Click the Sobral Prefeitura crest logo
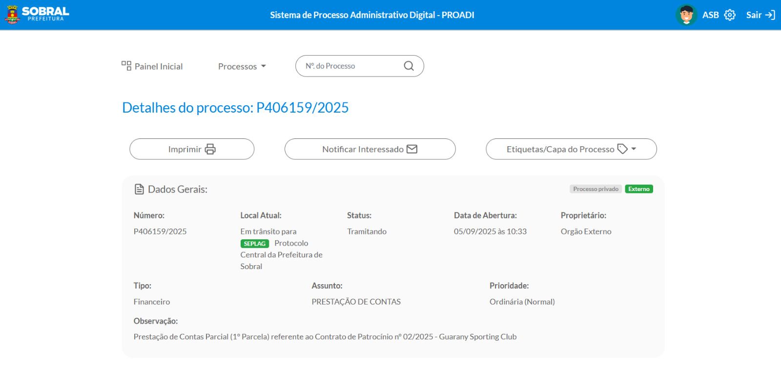Image resolution: width=781 pixels, height=367 pixels. [x=12, y=15]
